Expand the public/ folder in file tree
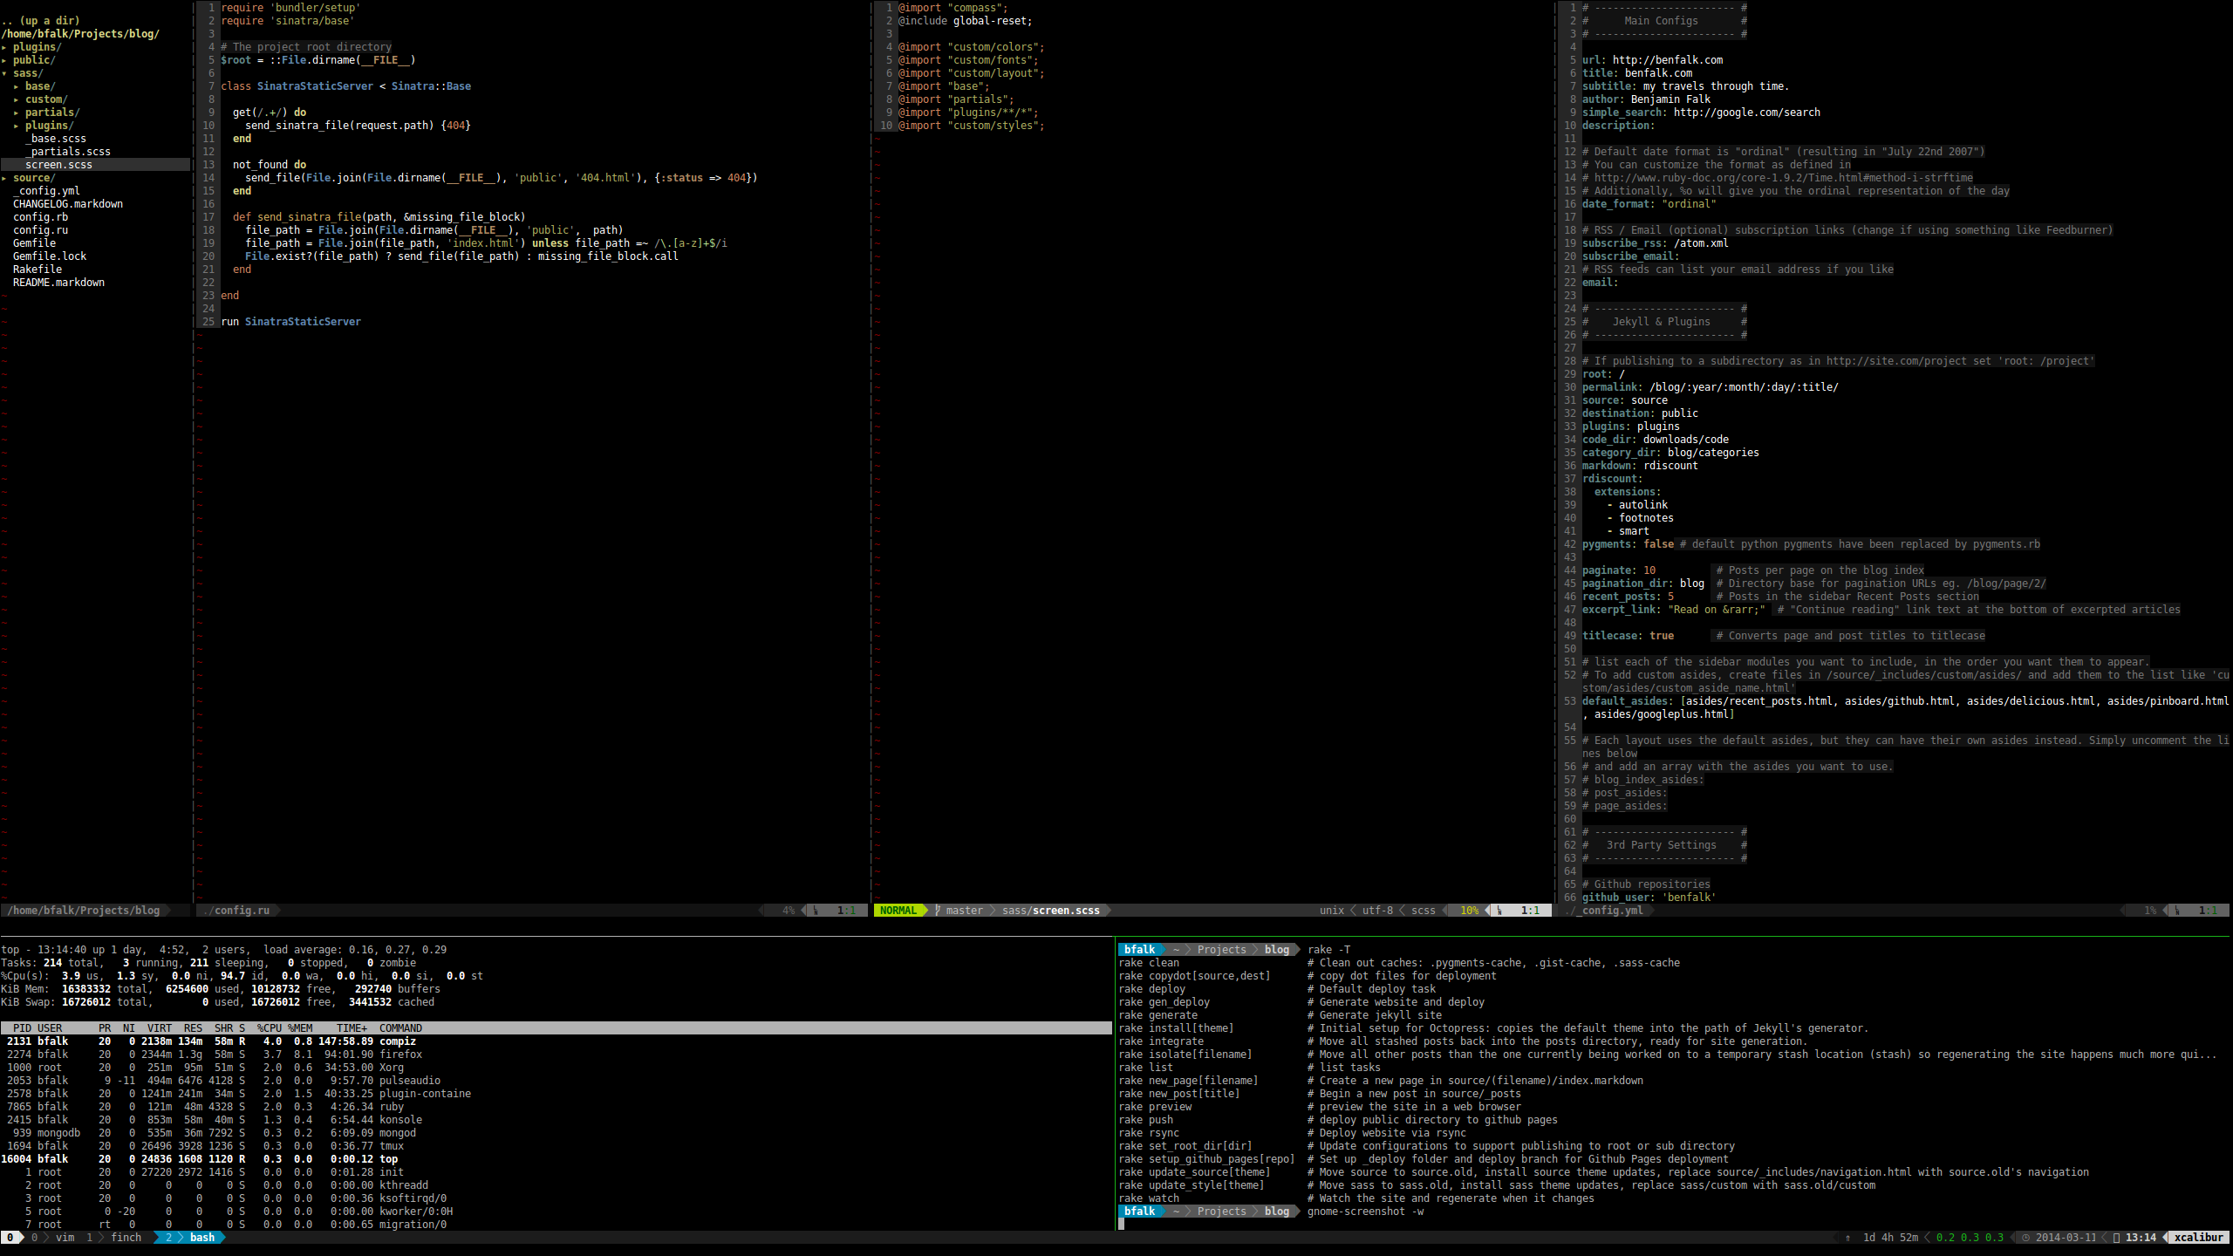Image resolution: width=2233 pixels, height=1256 pixels. click(29, 60)
